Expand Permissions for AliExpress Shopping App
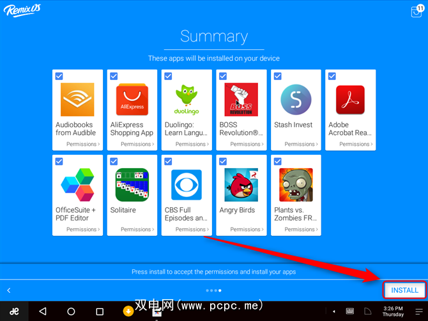 click(x=137, y=144)
